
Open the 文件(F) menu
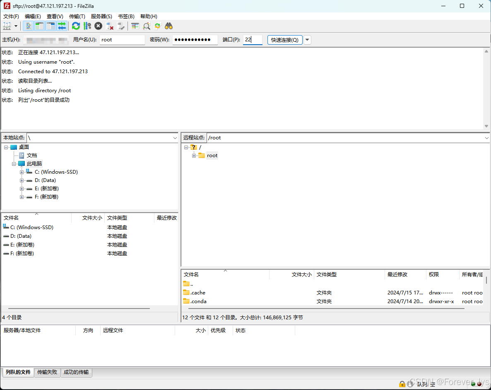(11, 16)
